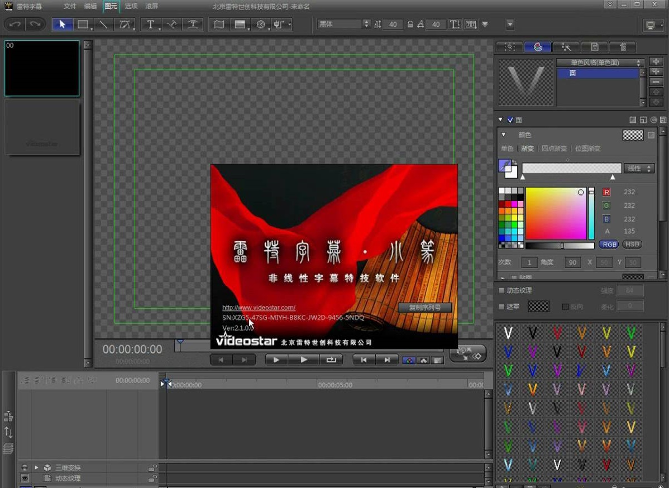The width and height of the screenshot is (669, 488).
Task: Toggle eye visibility for 动态纹理 track
Action: click(25, 478)
